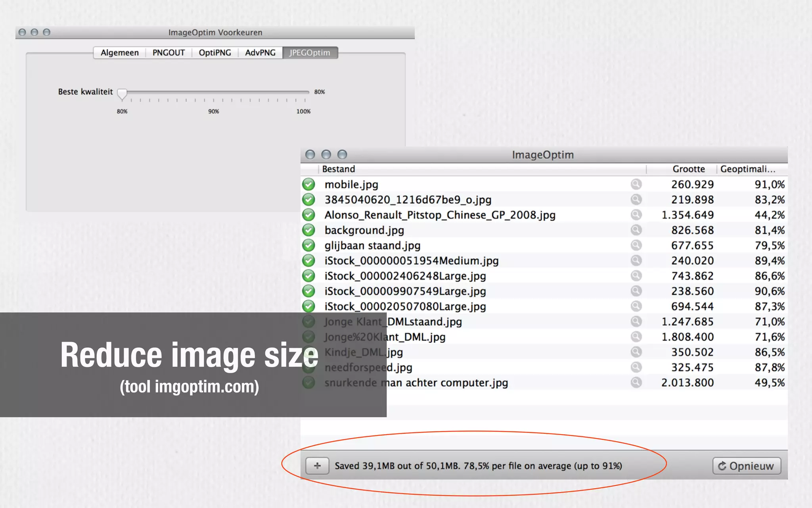Click magnifier icon for background.jpg
The height and width of the screenshot is (508, 812).
[636, 230]
